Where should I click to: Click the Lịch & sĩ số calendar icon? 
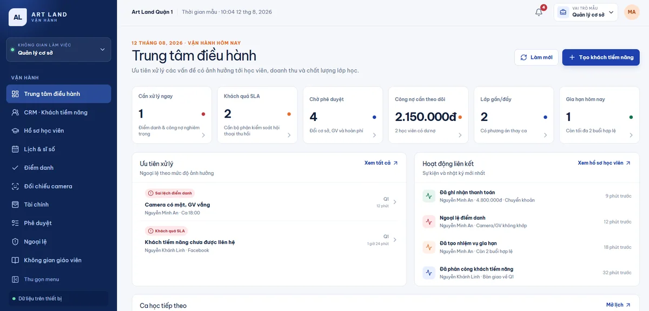click(15, 149)
